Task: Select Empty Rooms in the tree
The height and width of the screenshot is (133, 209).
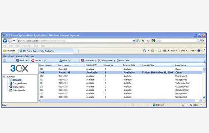Action: pos(17,87)
